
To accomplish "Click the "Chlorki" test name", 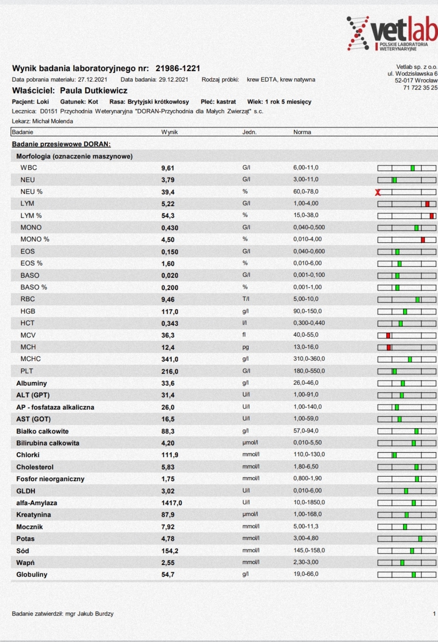I will (28, 455).
